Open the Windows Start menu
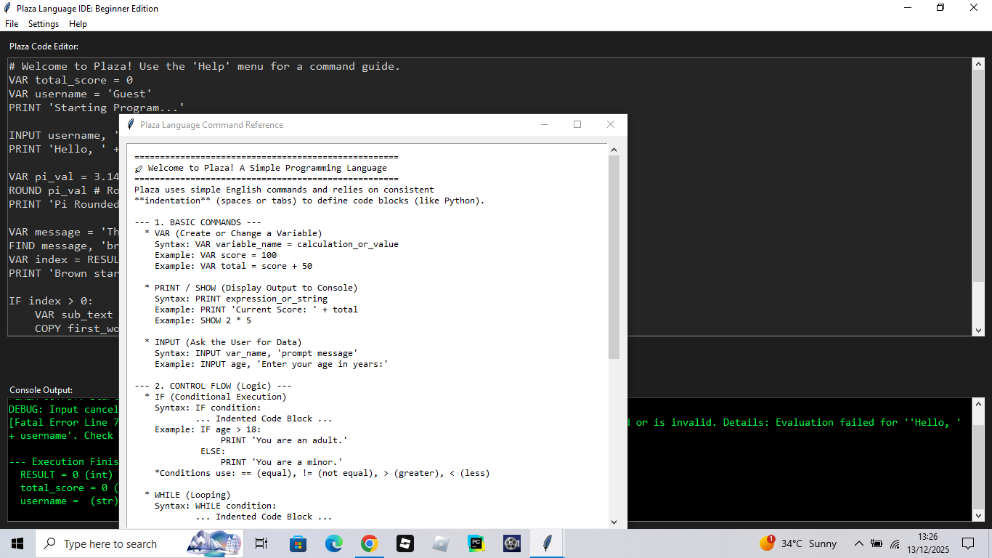 (x=17, y=543)
